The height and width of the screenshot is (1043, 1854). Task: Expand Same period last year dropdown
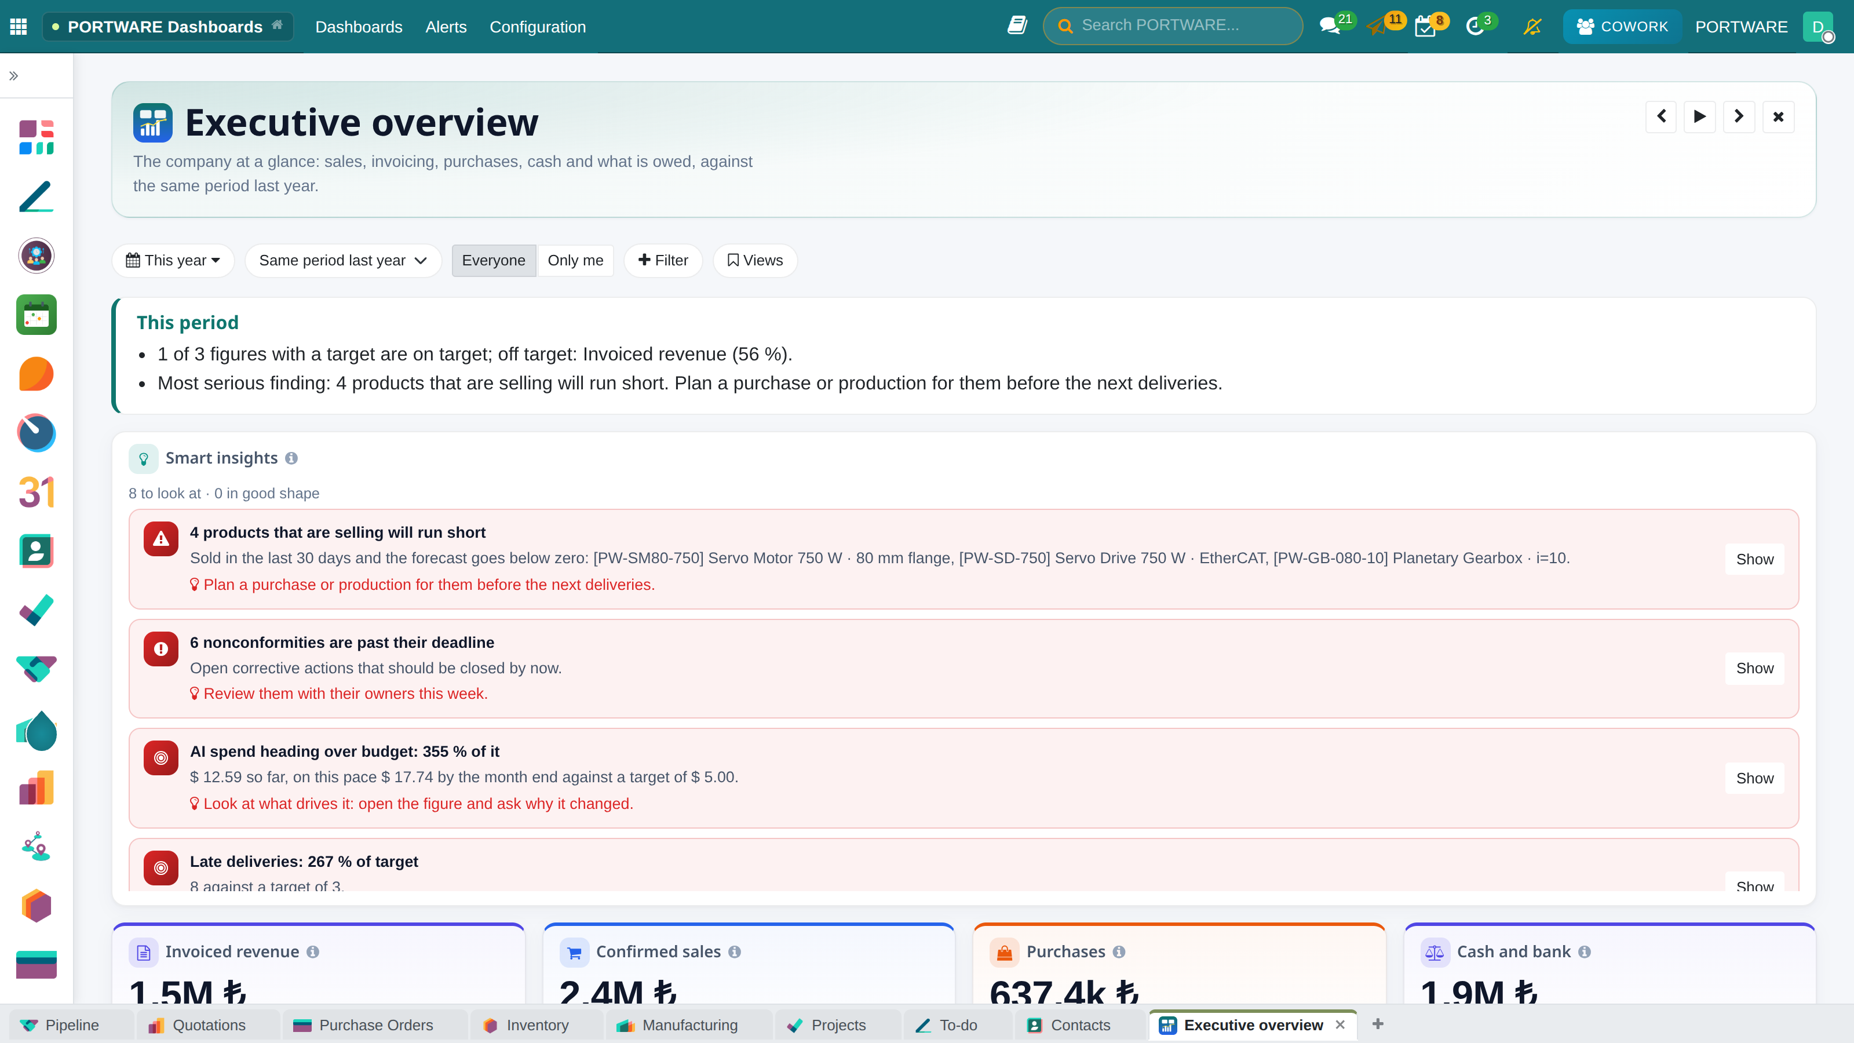342,261
